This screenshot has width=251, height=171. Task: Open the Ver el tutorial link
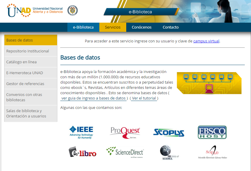[144, 98]
